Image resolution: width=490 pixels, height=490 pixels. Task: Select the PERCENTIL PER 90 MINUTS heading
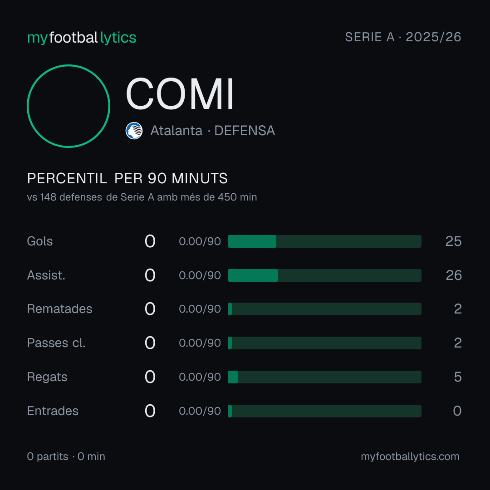pyautogui.click(x=127, y=178)
